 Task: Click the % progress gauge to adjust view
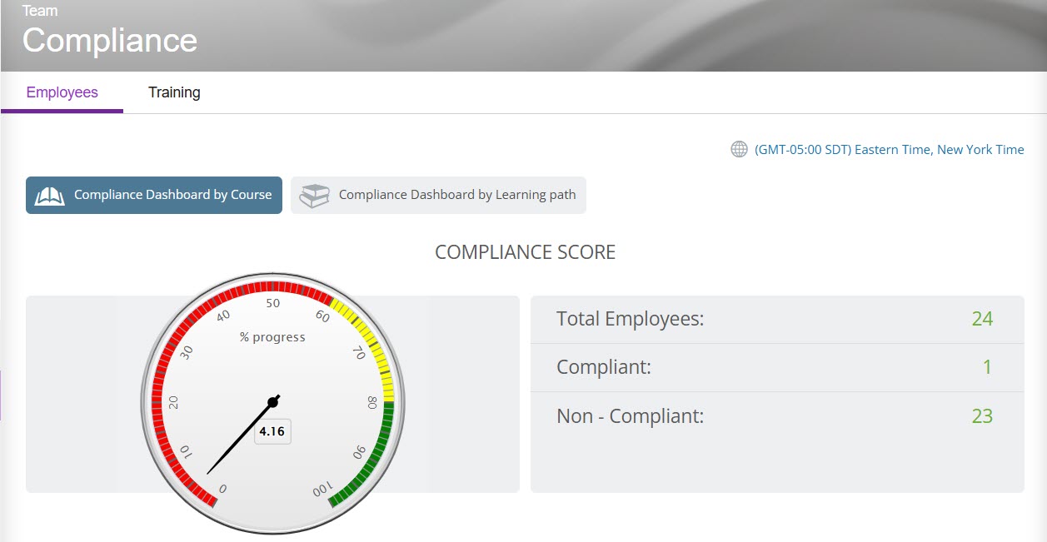(x=273, y=336)
